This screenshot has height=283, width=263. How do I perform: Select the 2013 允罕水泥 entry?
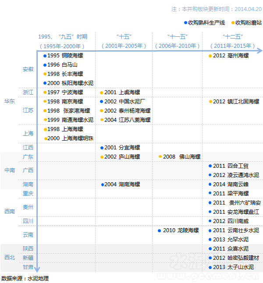229,240
